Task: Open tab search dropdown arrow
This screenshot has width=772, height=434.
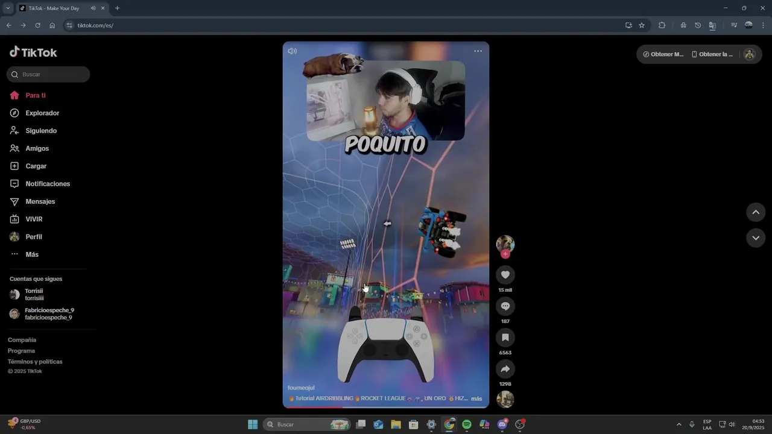Action: (7, 8)
